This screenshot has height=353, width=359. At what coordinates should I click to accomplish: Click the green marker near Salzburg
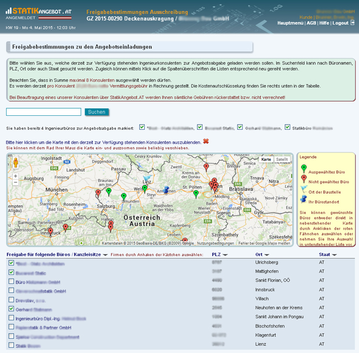click(x=109, y=191)
